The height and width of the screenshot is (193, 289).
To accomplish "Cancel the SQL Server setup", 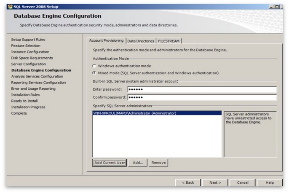I will (x=243, y=182).
